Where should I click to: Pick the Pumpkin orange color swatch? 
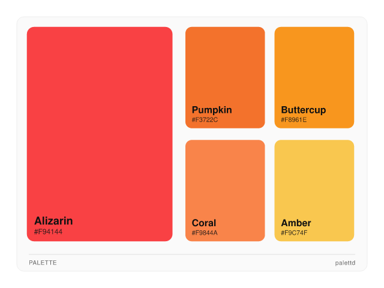tap(225, 66)
